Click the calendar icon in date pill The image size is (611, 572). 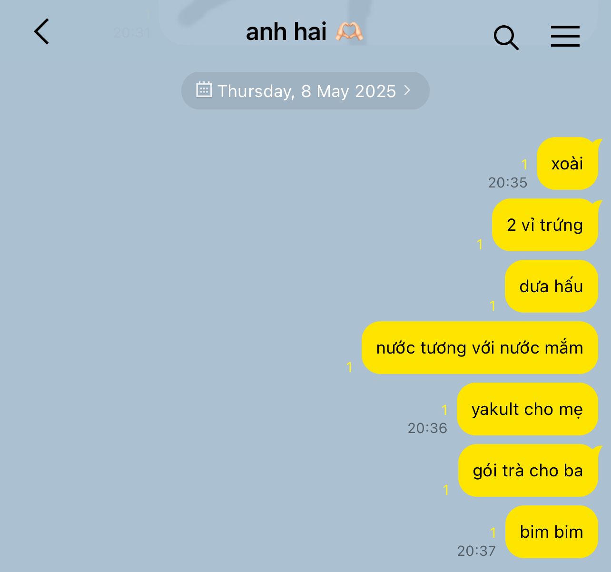[x=204, y=89]
